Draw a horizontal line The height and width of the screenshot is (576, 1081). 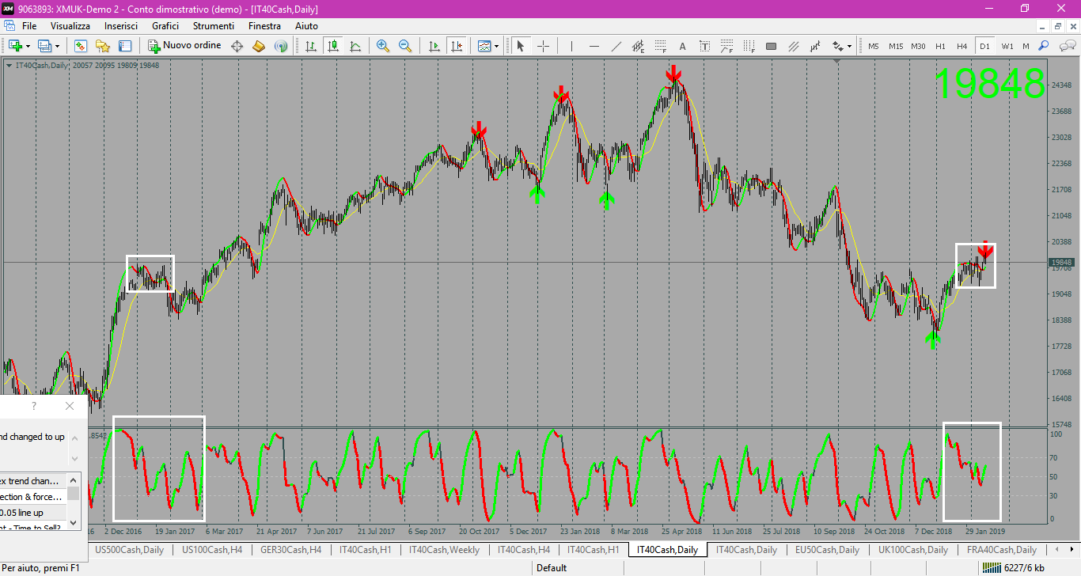pos(594,46)
